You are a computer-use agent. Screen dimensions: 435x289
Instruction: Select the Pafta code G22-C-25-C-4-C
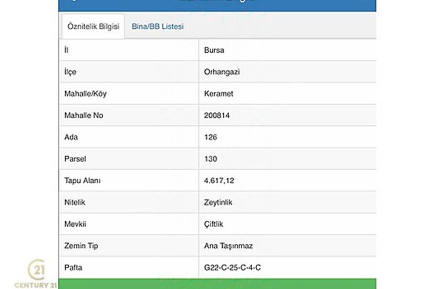click(232, 268)
